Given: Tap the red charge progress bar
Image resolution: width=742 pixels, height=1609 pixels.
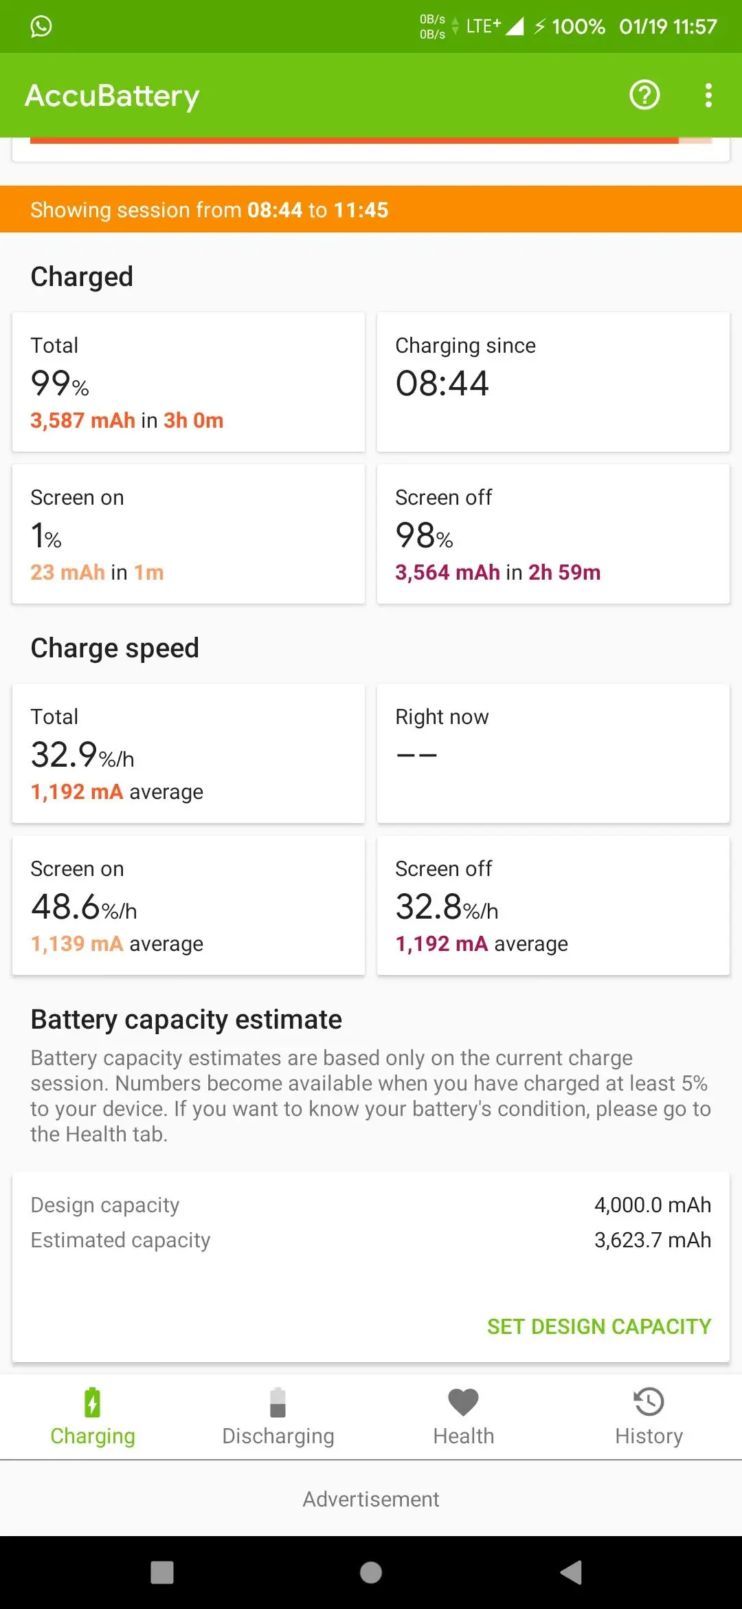Looking at the screenshot, I should click(355, 140).
